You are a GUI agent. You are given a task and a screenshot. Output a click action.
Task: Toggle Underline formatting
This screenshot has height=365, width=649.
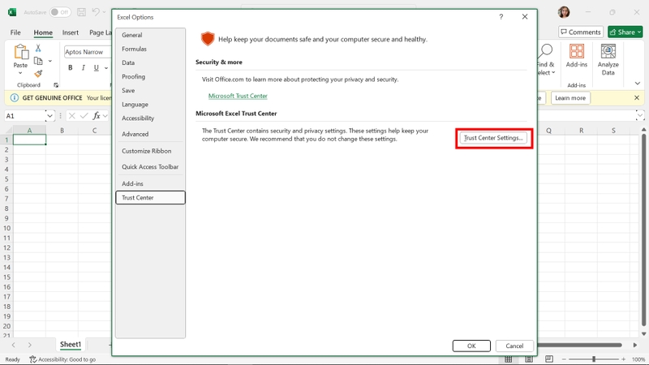point(96,68)
